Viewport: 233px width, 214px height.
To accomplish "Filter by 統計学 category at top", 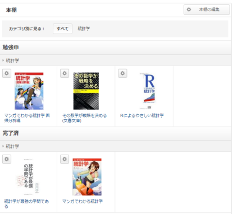I will click(84, 29).
